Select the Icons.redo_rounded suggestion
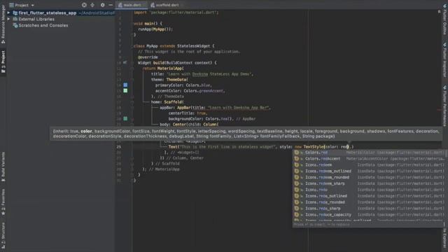 coord(369,202)
